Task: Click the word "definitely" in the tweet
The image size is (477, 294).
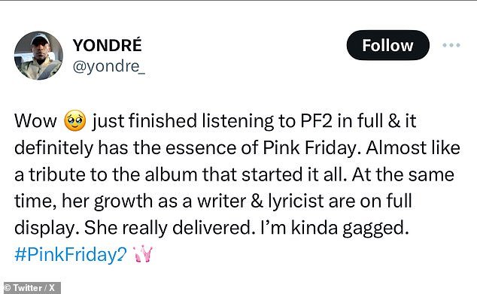Action: [x=54, y=148]
